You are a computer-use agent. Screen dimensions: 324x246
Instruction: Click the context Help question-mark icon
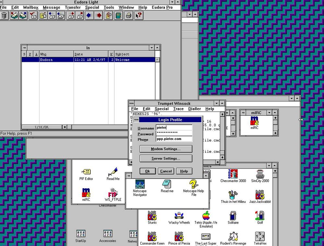tap(139, 16)
